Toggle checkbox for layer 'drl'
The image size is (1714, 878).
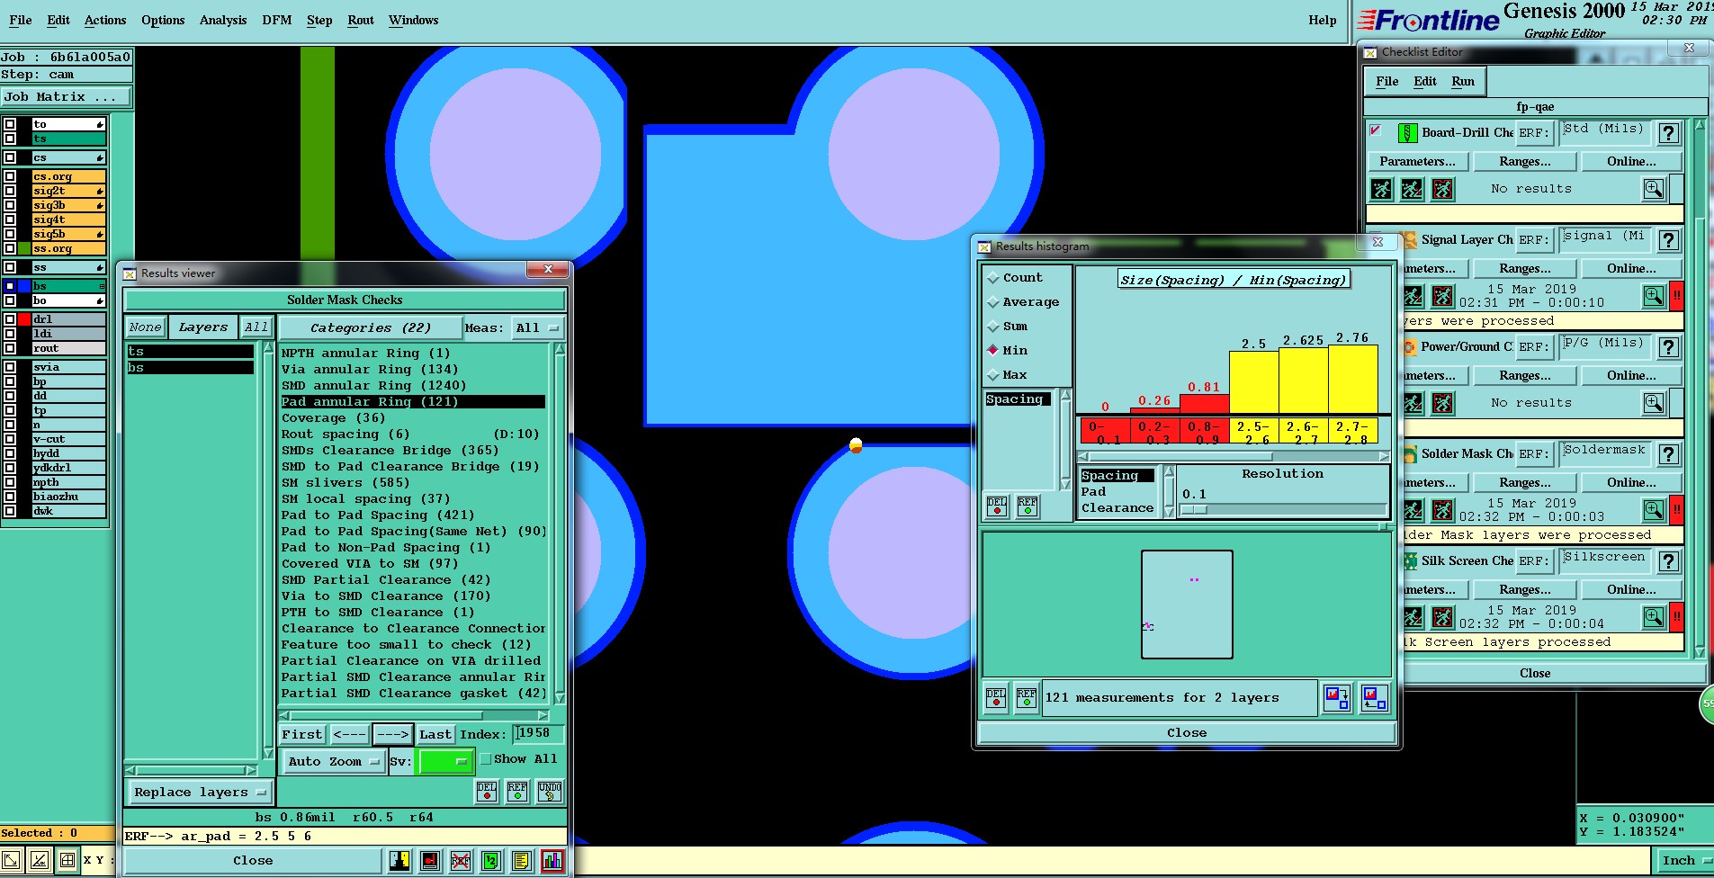click(10, 319)
